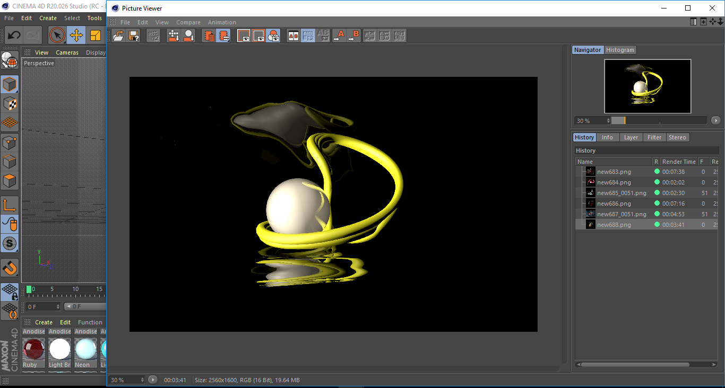Screen dimensions: 725x388
Task: Select the Navigator tab
Action: tap(588, 50)
